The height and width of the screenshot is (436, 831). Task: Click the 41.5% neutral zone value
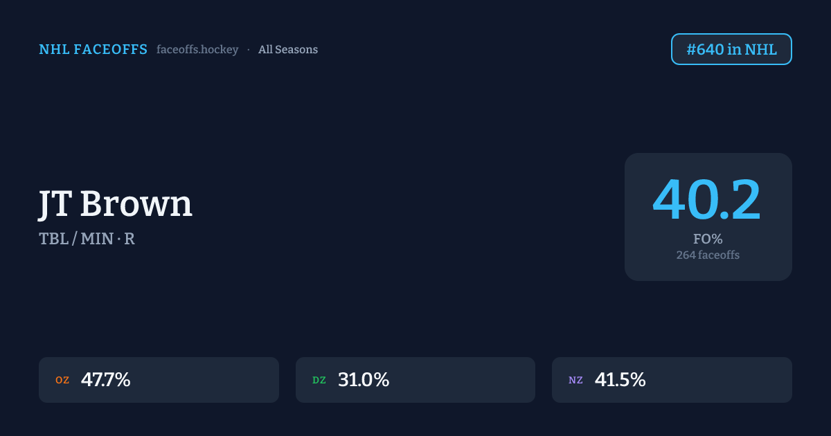pyautogui.click(x=620, y=380)
